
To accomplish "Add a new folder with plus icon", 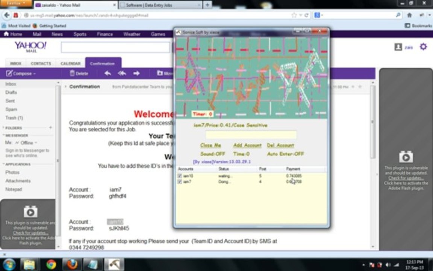I will [50, 128].
